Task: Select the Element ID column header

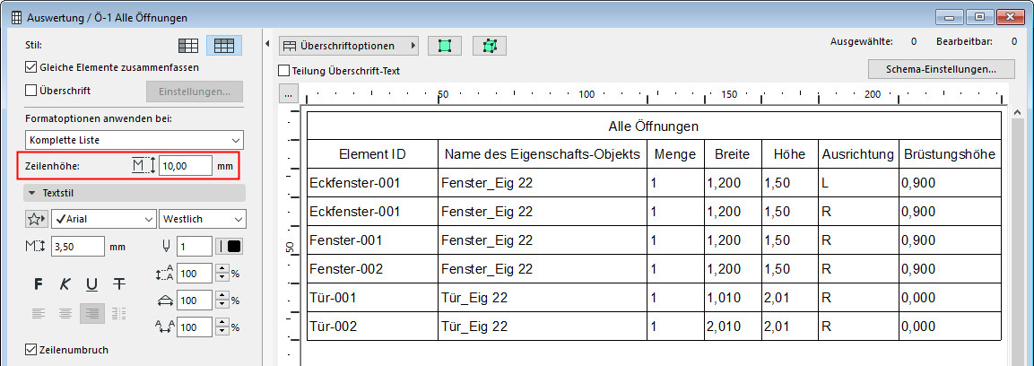Action: click(372, 154)
